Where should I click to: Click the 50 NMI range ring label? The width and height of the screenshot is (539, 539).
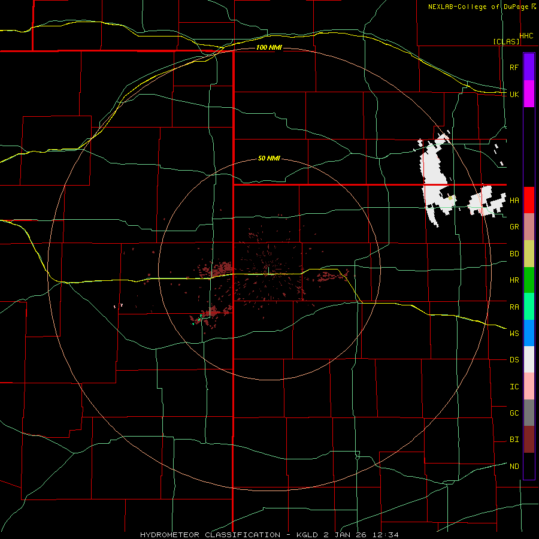tap(269, 159)
